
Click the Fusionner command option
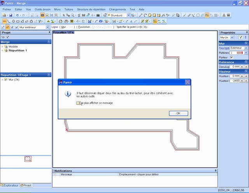[x=84, y=27]
